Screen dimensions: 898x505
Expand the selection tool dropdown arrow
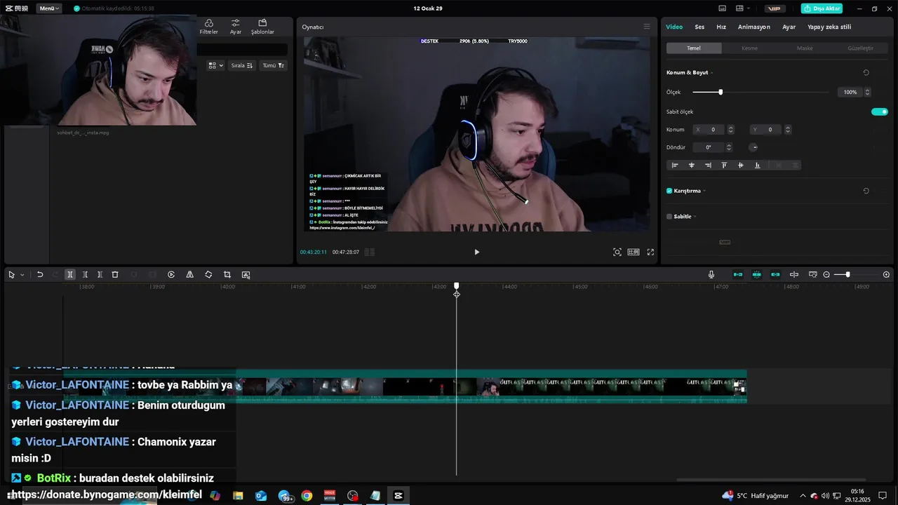pyautogui.click(x=22, y=275)
